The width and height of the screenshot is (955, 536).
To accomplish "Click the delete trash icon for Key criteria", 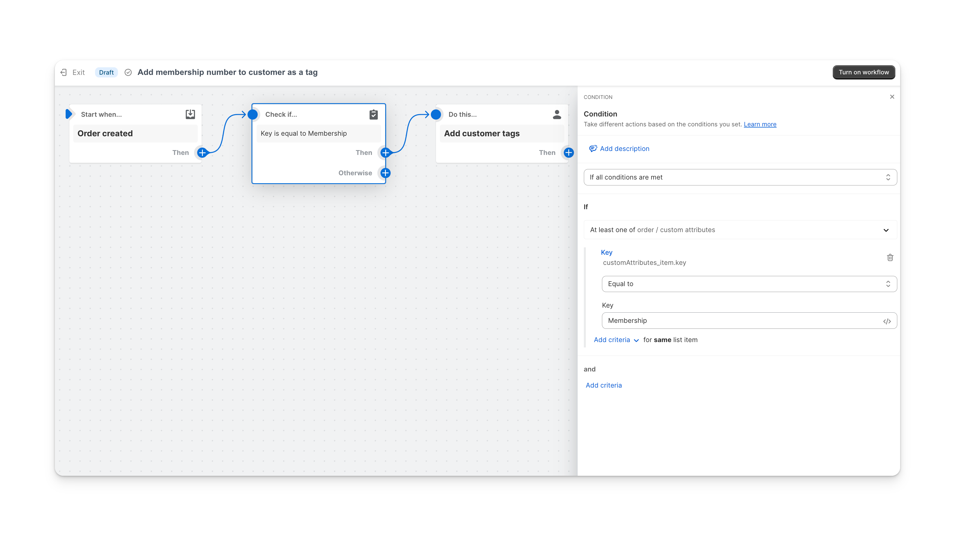I will [x=889, y=257].
